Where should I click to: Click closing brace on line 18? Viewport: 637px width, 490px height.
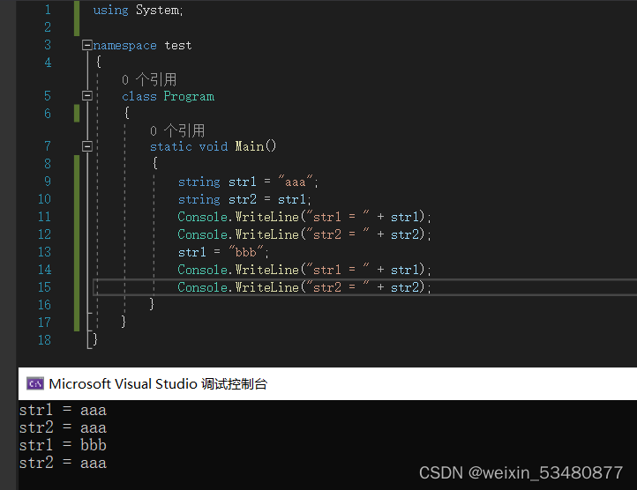95,339
